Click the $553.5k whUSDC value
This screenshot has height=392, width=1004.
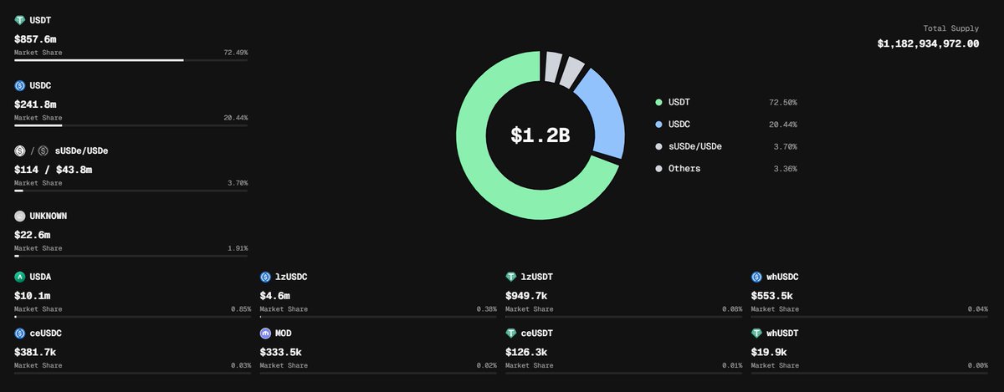pos(773,295)
